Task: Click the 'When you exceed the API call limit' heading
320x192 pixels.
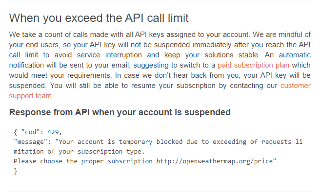Action: point(99,18)
